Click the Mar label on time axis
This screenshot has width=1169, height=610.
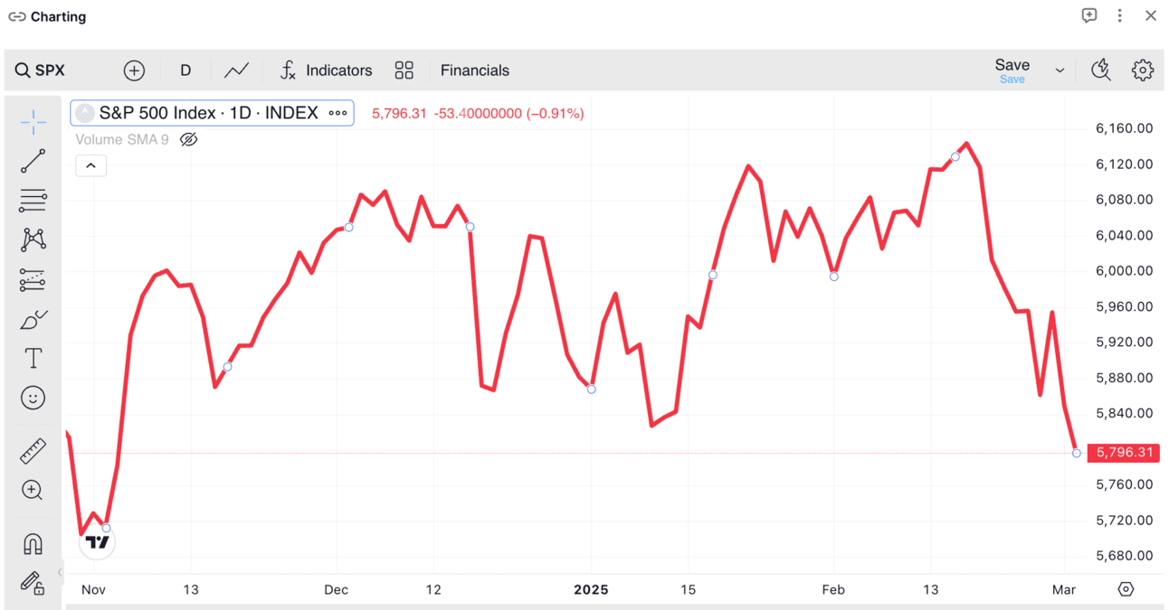pos(1064,589)
